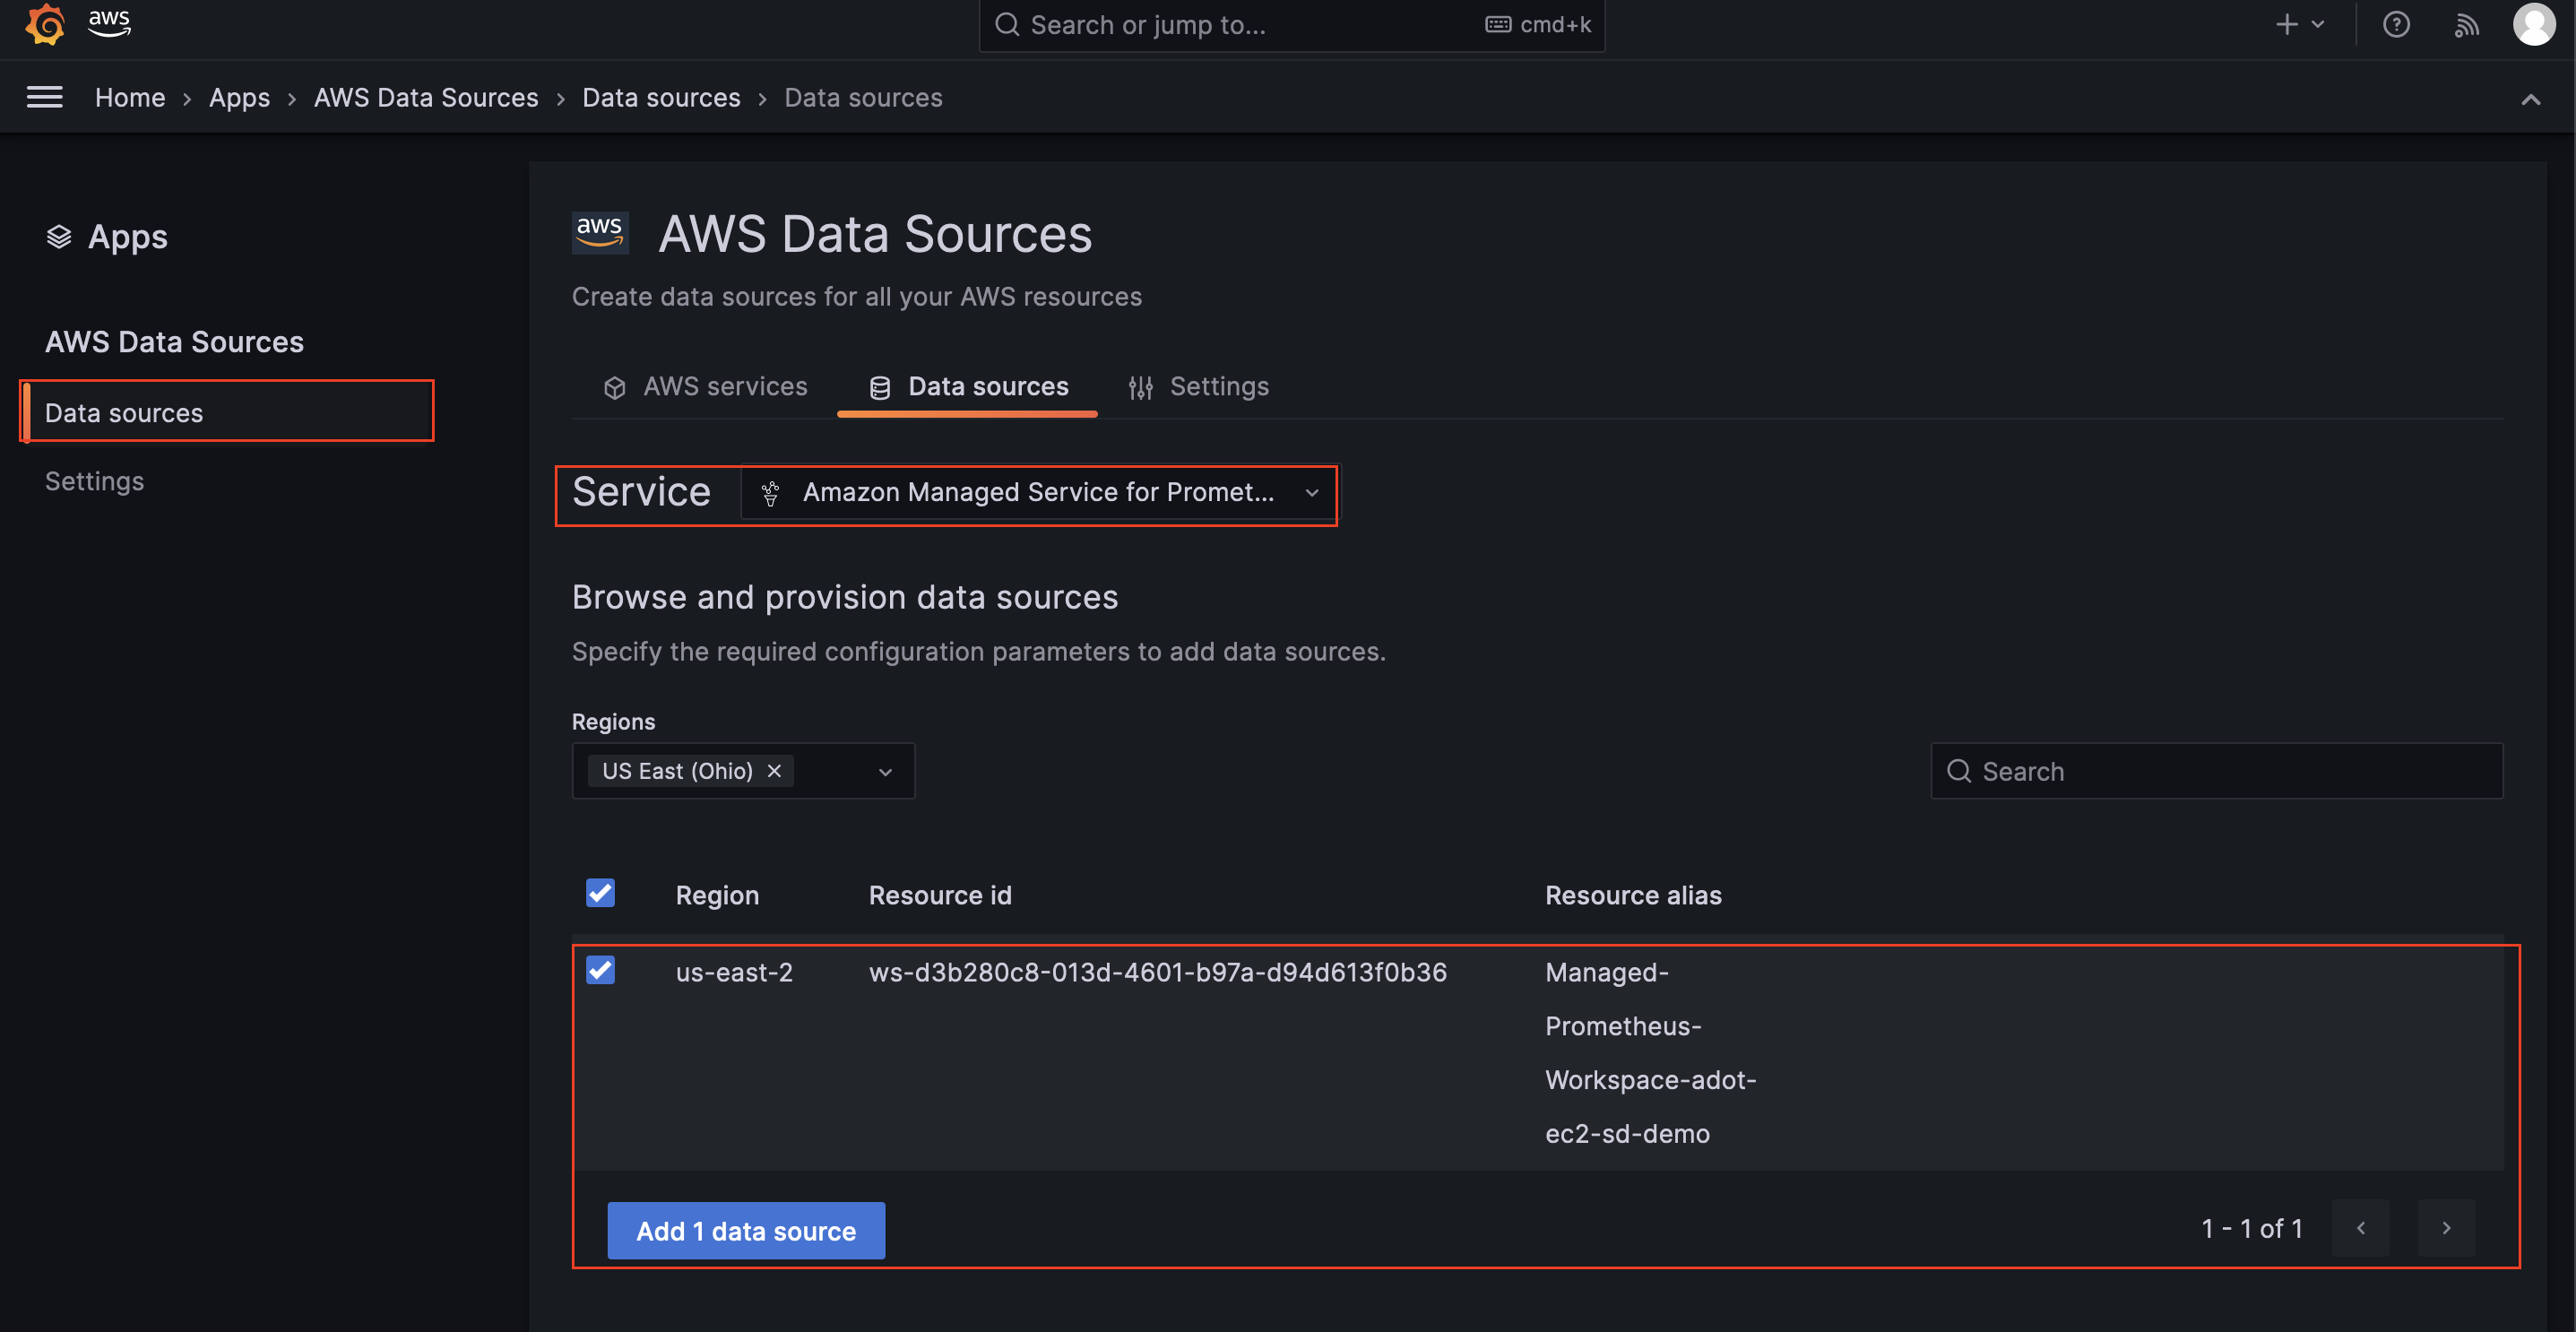The image size is (2576, 1332).
Task: Uncheck the select-all checkbox in the table header
Action: tap(600, 893)
